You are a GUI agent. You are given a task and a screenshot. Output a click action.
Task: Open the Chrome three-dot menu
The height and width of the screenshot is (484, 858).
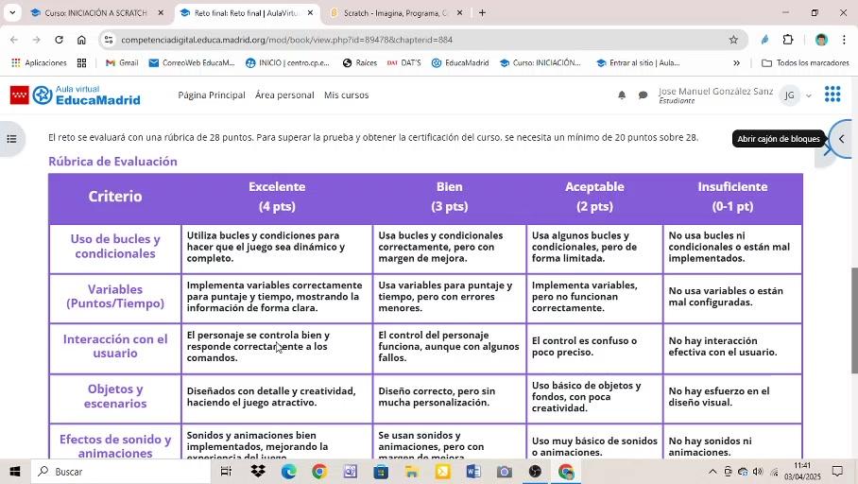point(845,40)
